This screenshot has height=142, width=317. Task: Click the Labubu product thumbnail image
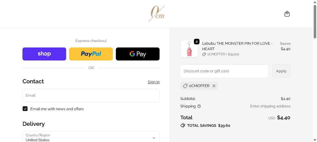pyautogui.click(x=189, y=49)
